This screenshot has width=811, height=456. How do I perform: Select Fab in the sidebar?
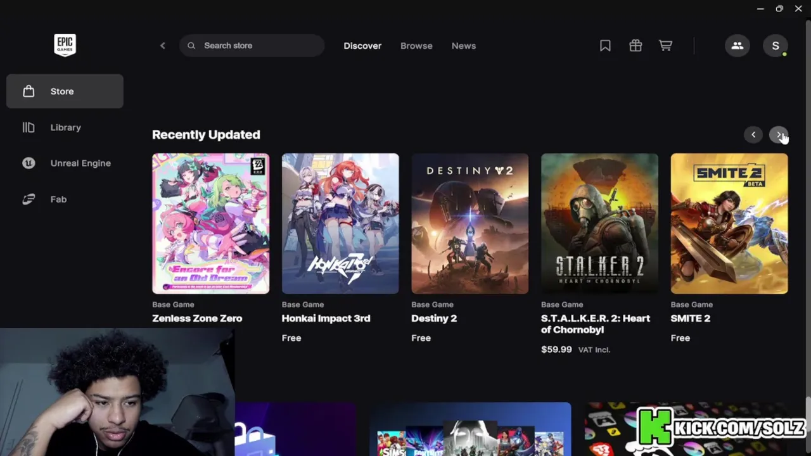pyautogui.click(x=65, y=199)
